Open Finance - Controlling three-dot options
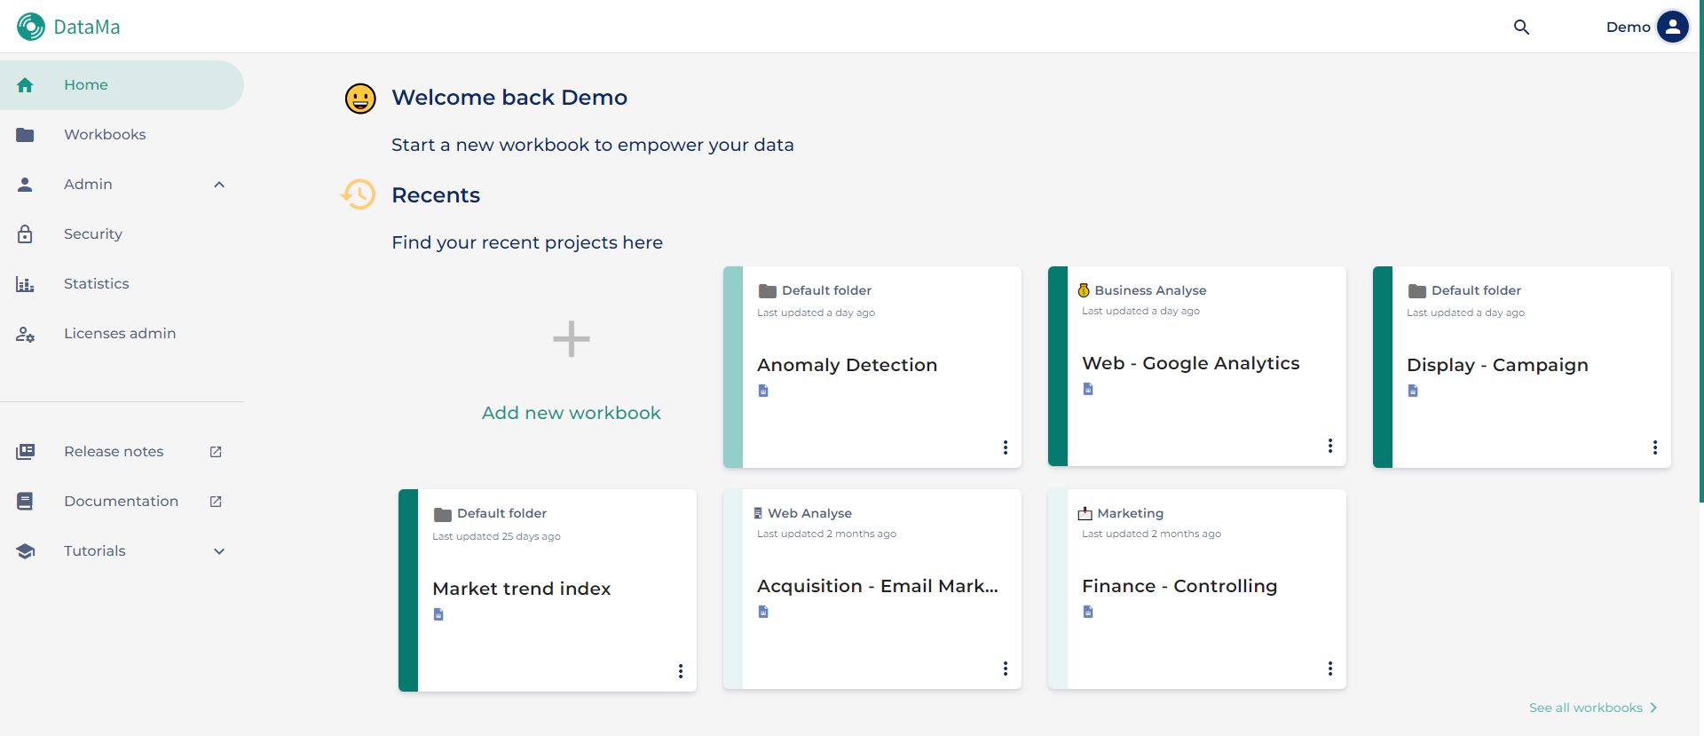 [1330, 669]
